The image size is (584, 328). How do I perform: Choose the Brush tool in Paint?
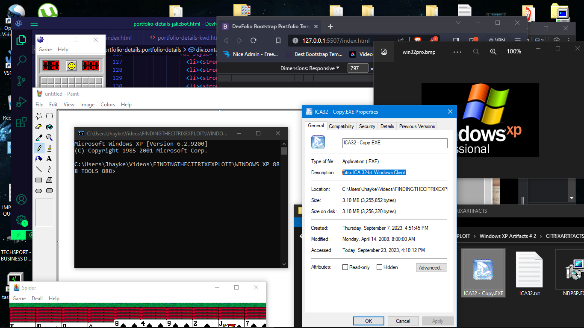coord(50,148)
